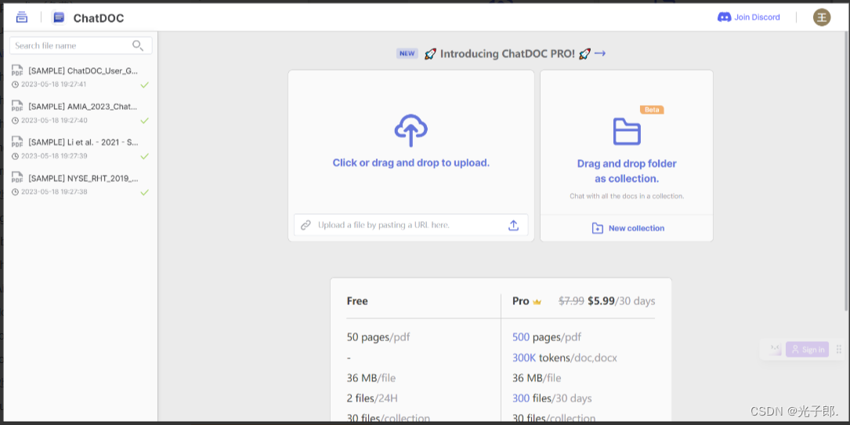Open [SAMPLE] ChatDOC_User_G... file
This screenshot has height=425, width=850.
tap(83, 71)
